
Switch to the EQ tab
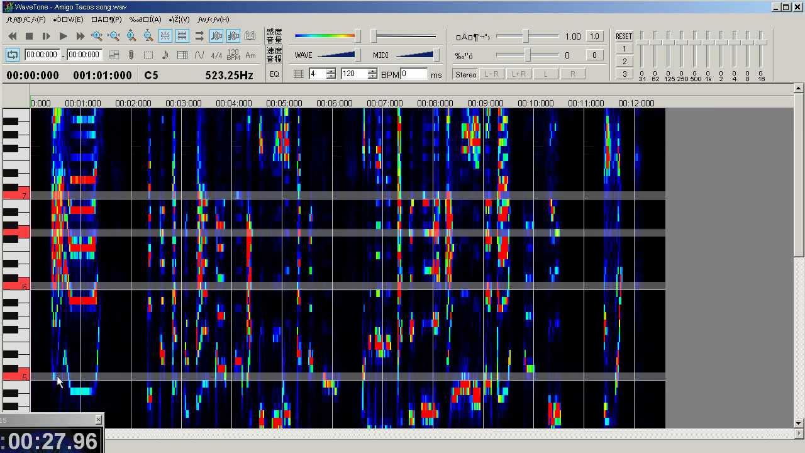tap(274, 74)
